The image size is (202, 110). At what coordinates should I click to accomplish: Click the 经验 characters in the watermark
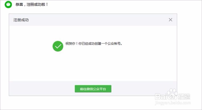[184, 97]
